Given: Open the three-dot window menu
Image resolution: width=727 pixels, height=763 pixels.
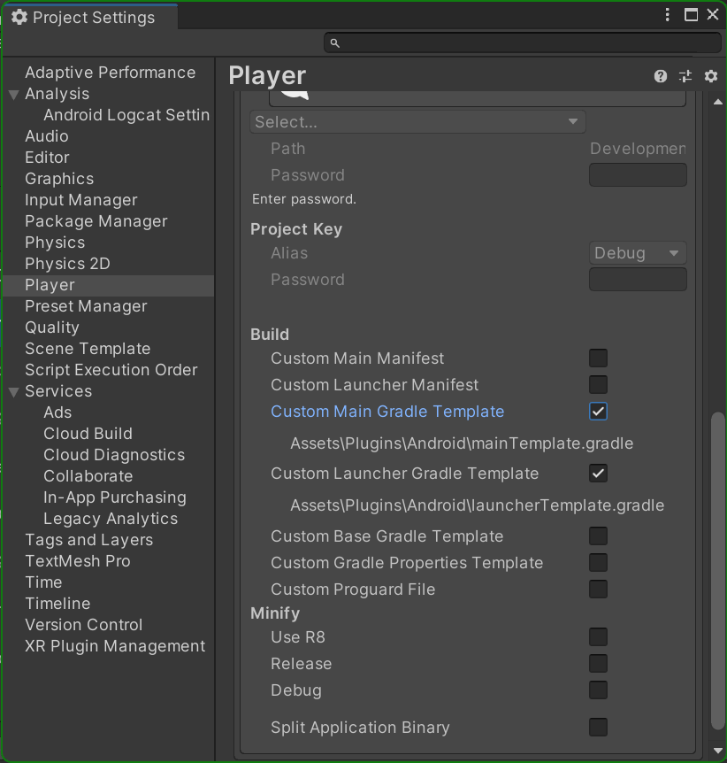Looking at the screenshot, I should [x=668, y=14].
